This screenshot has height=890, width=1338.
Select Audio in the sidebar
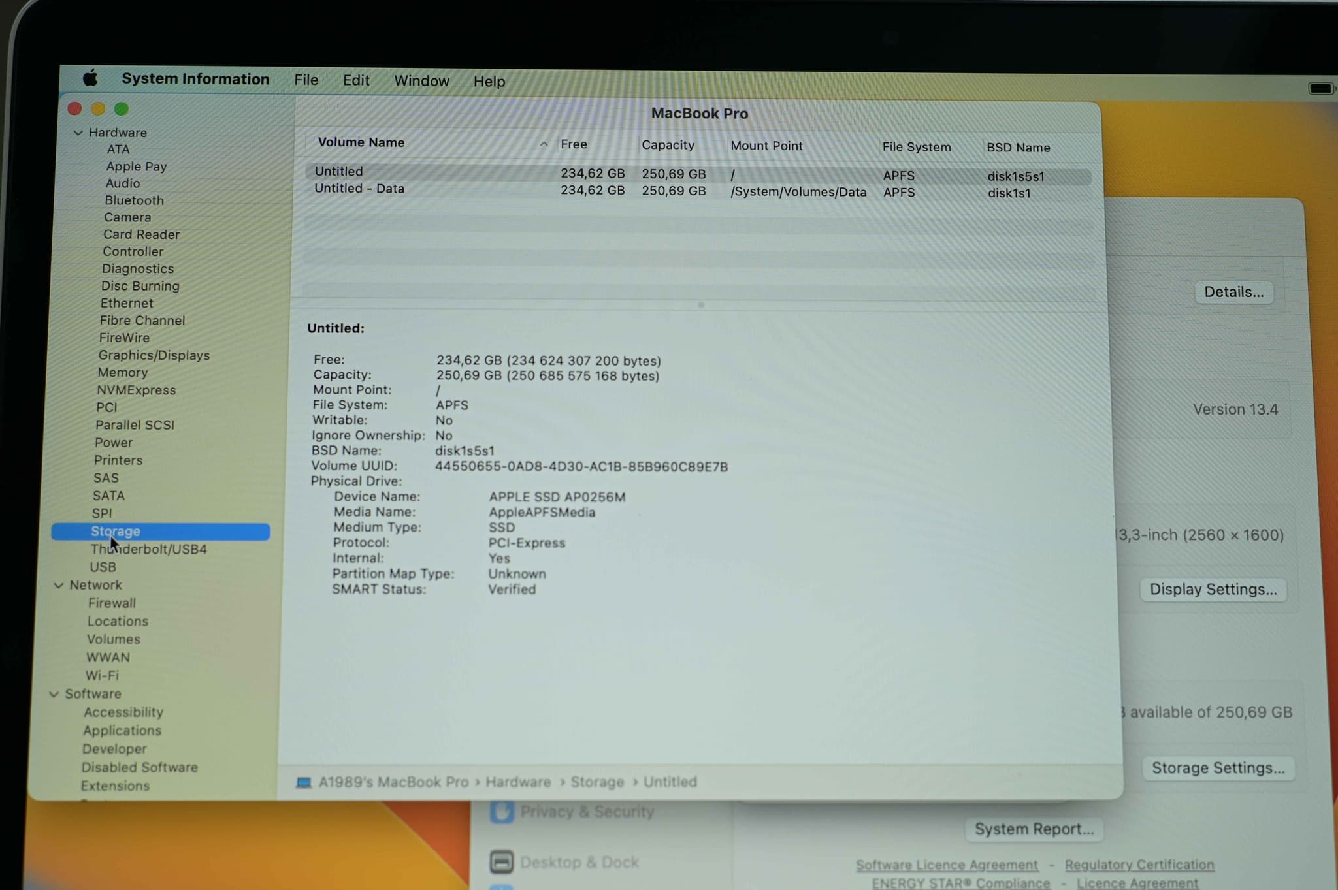123,183
